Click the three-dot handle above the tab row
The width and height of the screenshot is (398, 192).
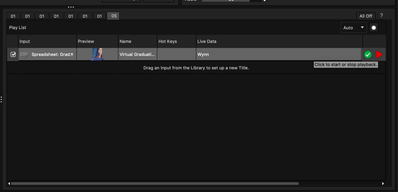(71, 7)
